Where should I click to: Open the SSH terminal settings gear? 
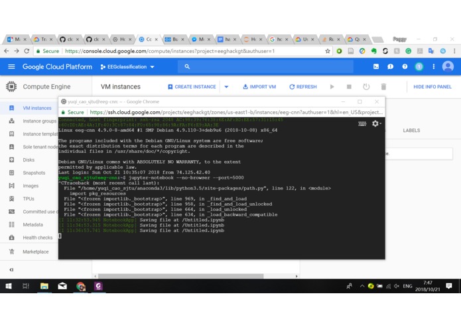click(376, 124)
